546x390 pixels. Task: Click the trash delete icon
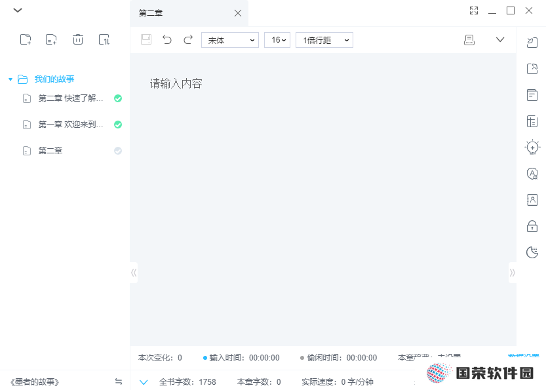coord(77,39)
